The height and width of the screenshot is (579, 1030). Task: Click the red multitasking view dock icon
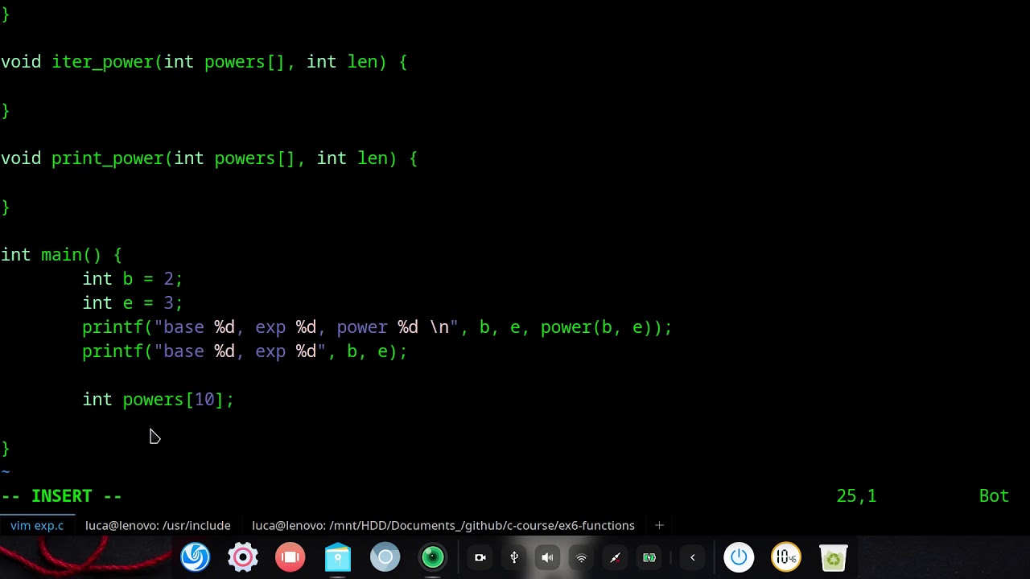coord(290,557)
